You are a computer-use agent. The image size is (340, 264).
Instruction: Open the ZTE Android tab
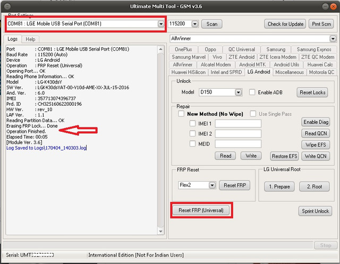[x=242, y=57]
